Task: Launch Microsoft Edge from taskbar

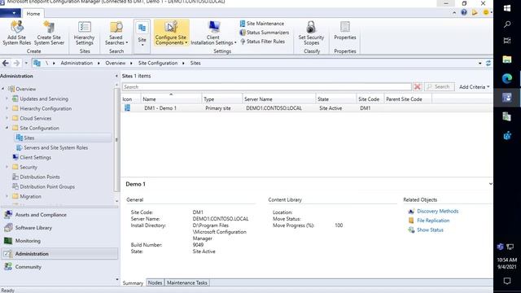Action: 507,79
